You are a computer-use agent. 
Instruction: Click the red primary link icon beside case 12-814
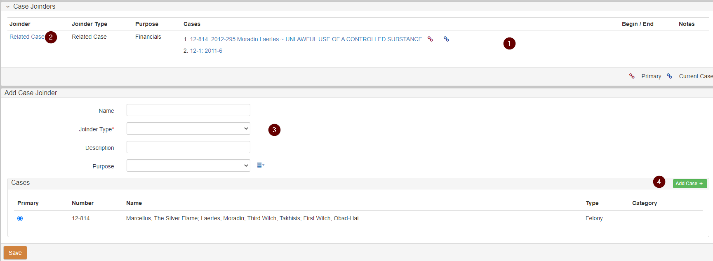pyautogui.click(x=430, y=39)
